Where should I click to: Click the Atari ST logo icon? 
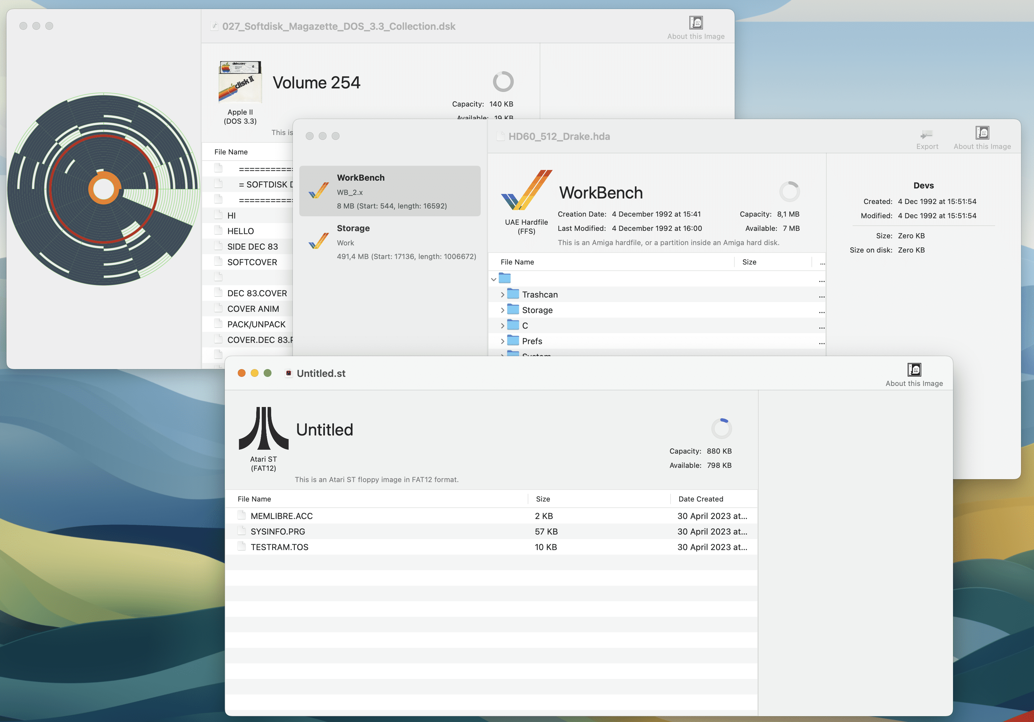pyautogui.click(x=263, y=428)
